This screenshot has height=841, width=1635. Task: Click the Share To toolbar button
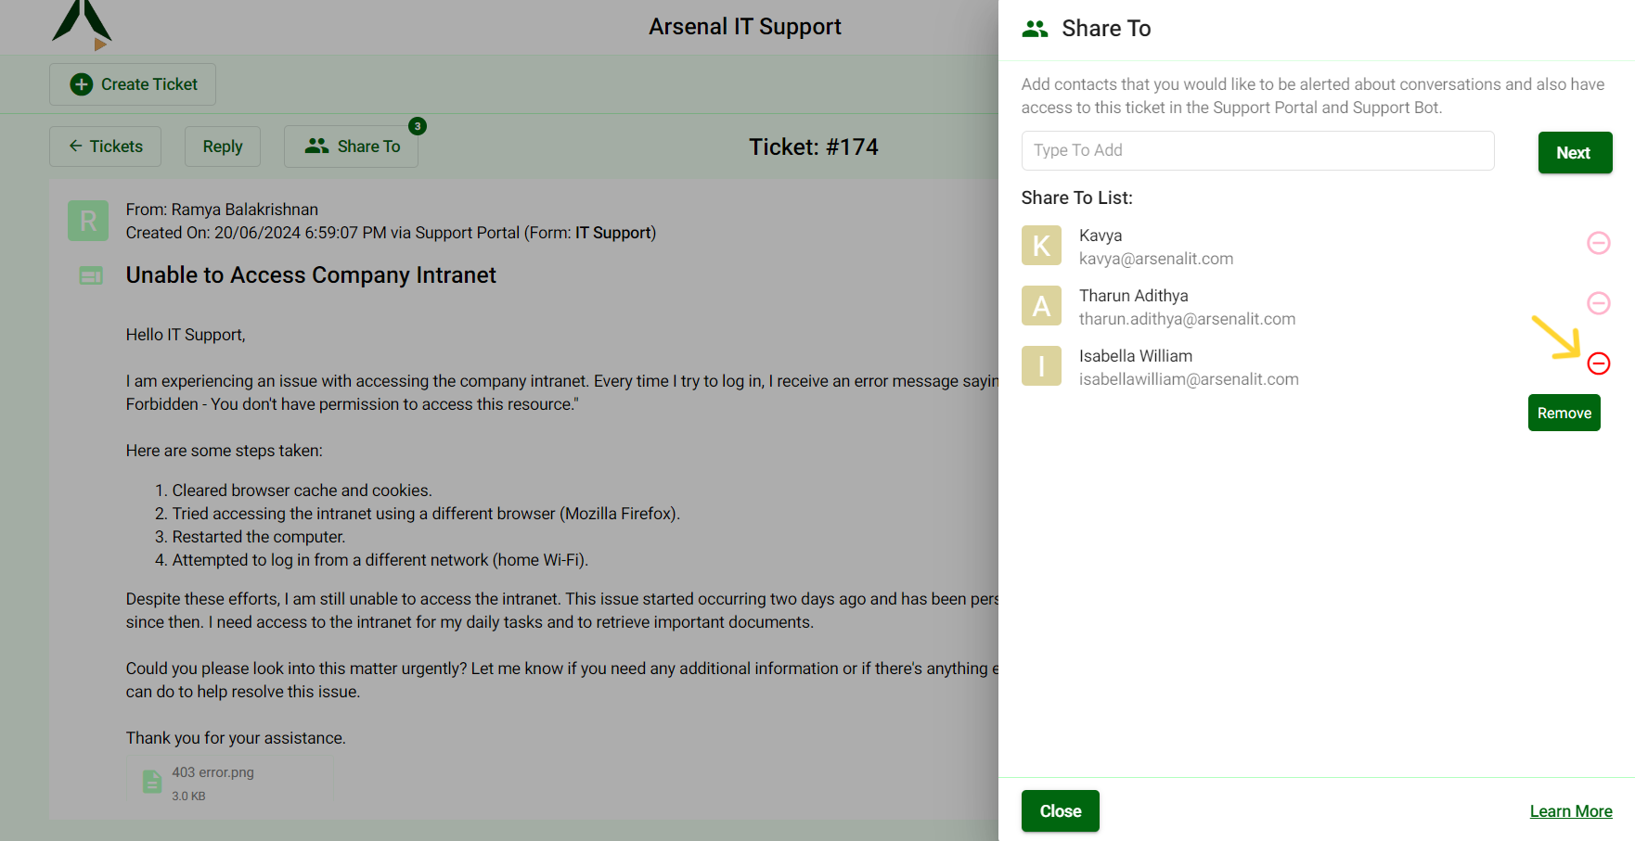pos(352,147)
